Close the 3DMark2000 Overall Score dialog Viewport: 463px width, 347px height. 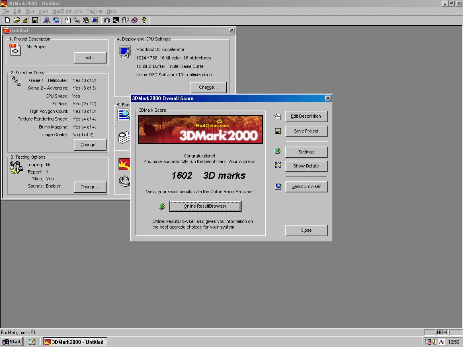click(x=328, y=98)
